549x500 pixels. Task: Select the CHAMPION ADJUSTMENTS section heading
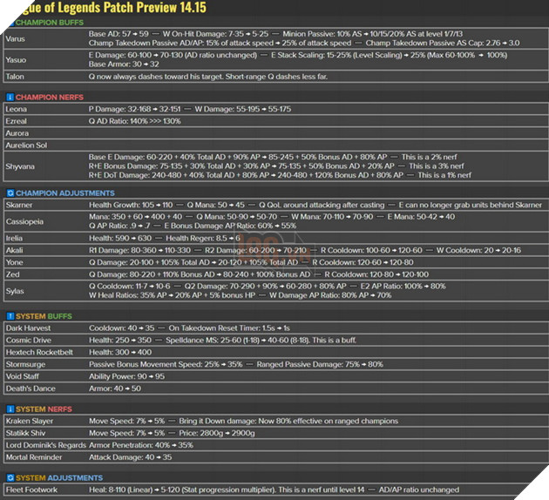click(x=59, y=193)
